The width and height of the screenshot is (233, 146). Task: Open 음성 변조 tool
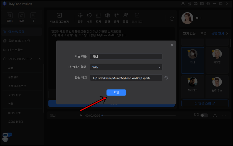[x=13, y=77]
